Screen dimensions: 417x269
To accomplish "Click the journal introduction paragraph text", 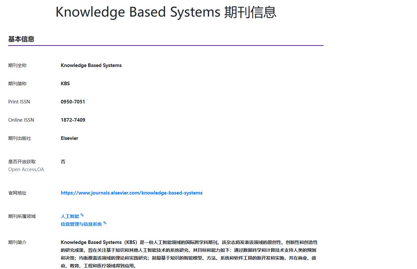I will (189, 254).
